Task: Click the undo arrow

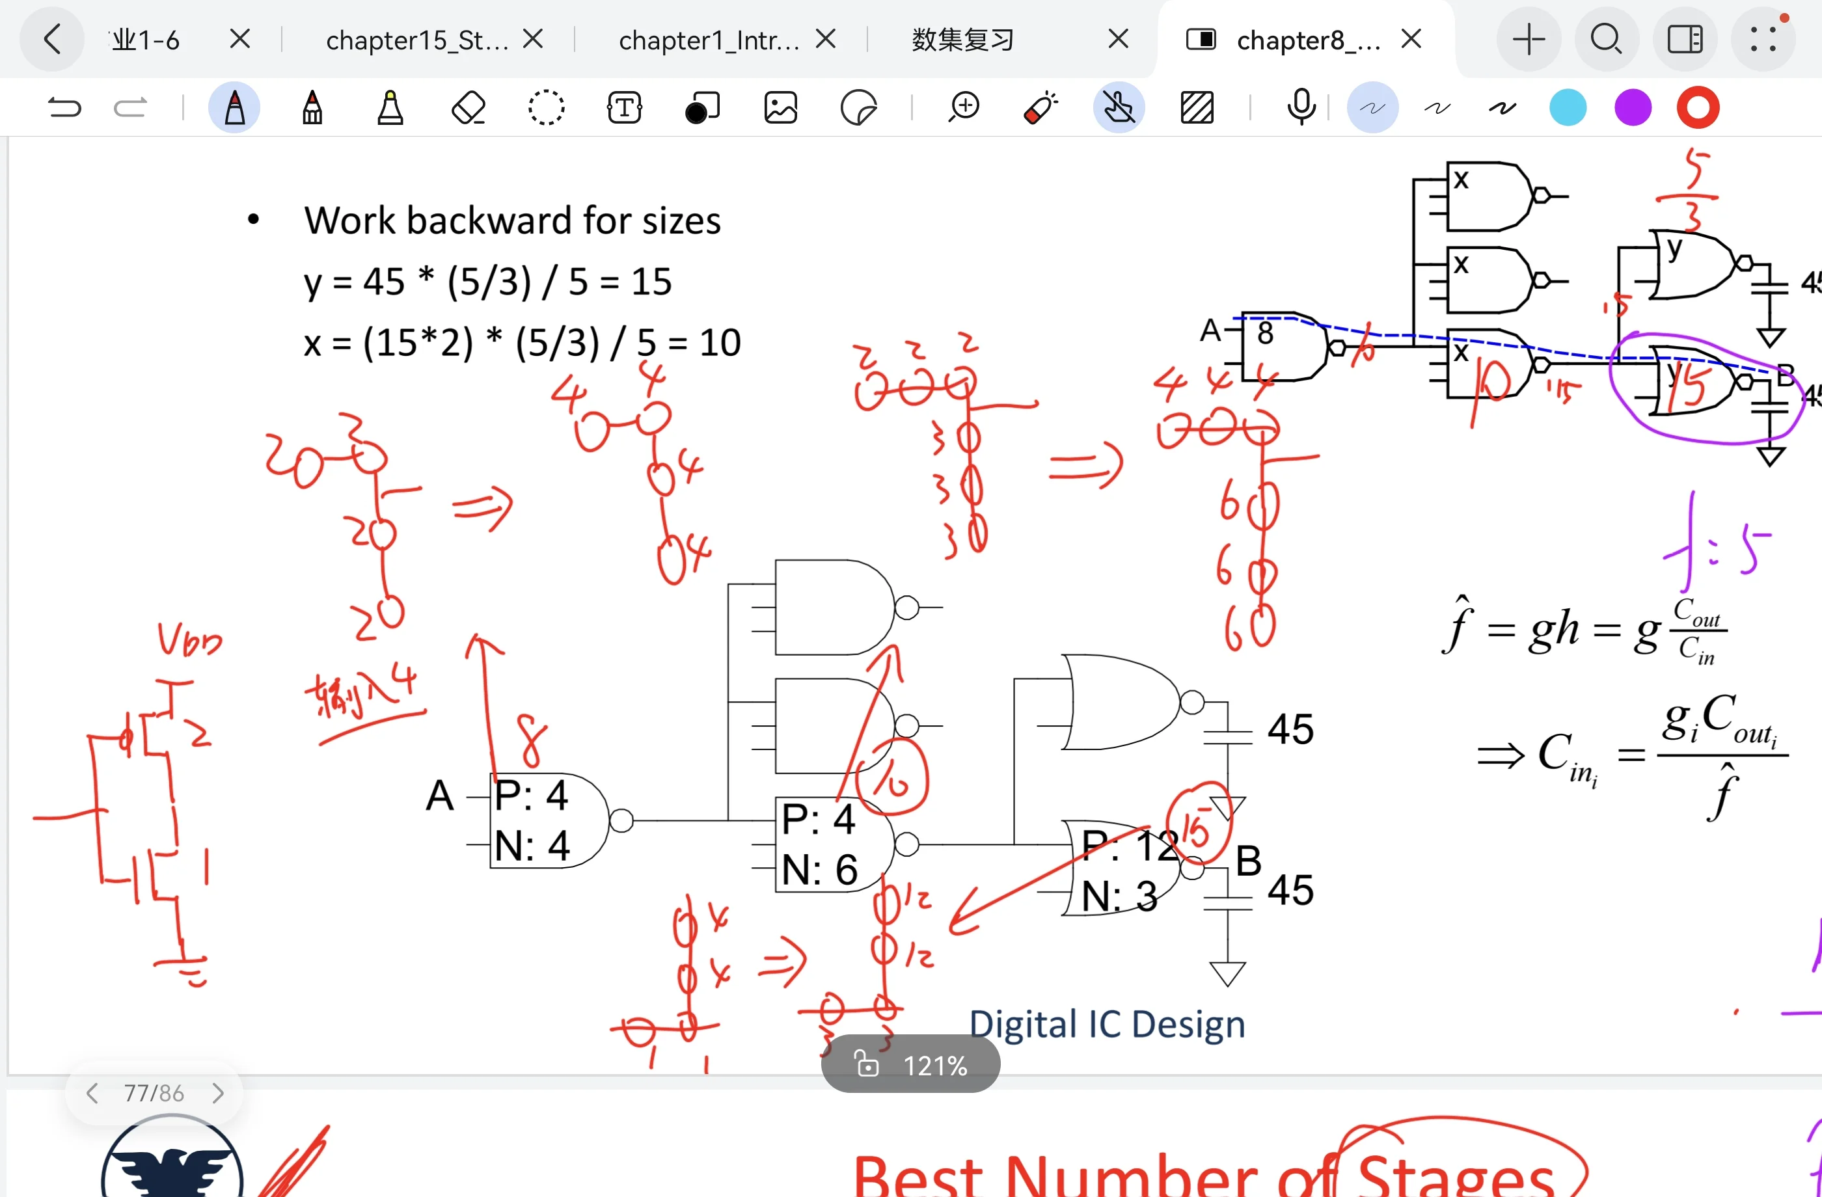Action: pyautogui.click(x=64, y=107)
